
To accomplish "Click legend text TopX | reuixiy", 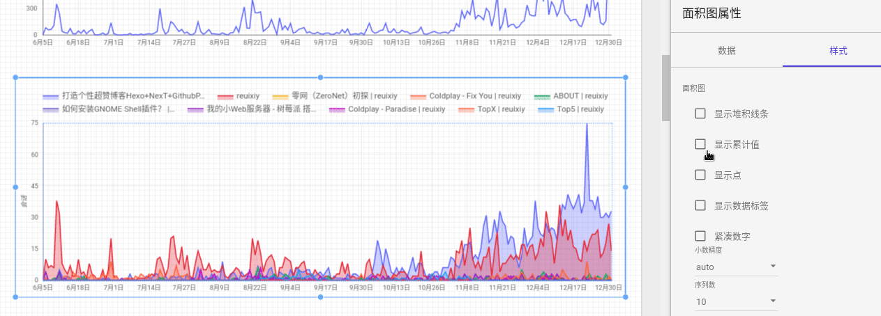I will tap(502, 109).
